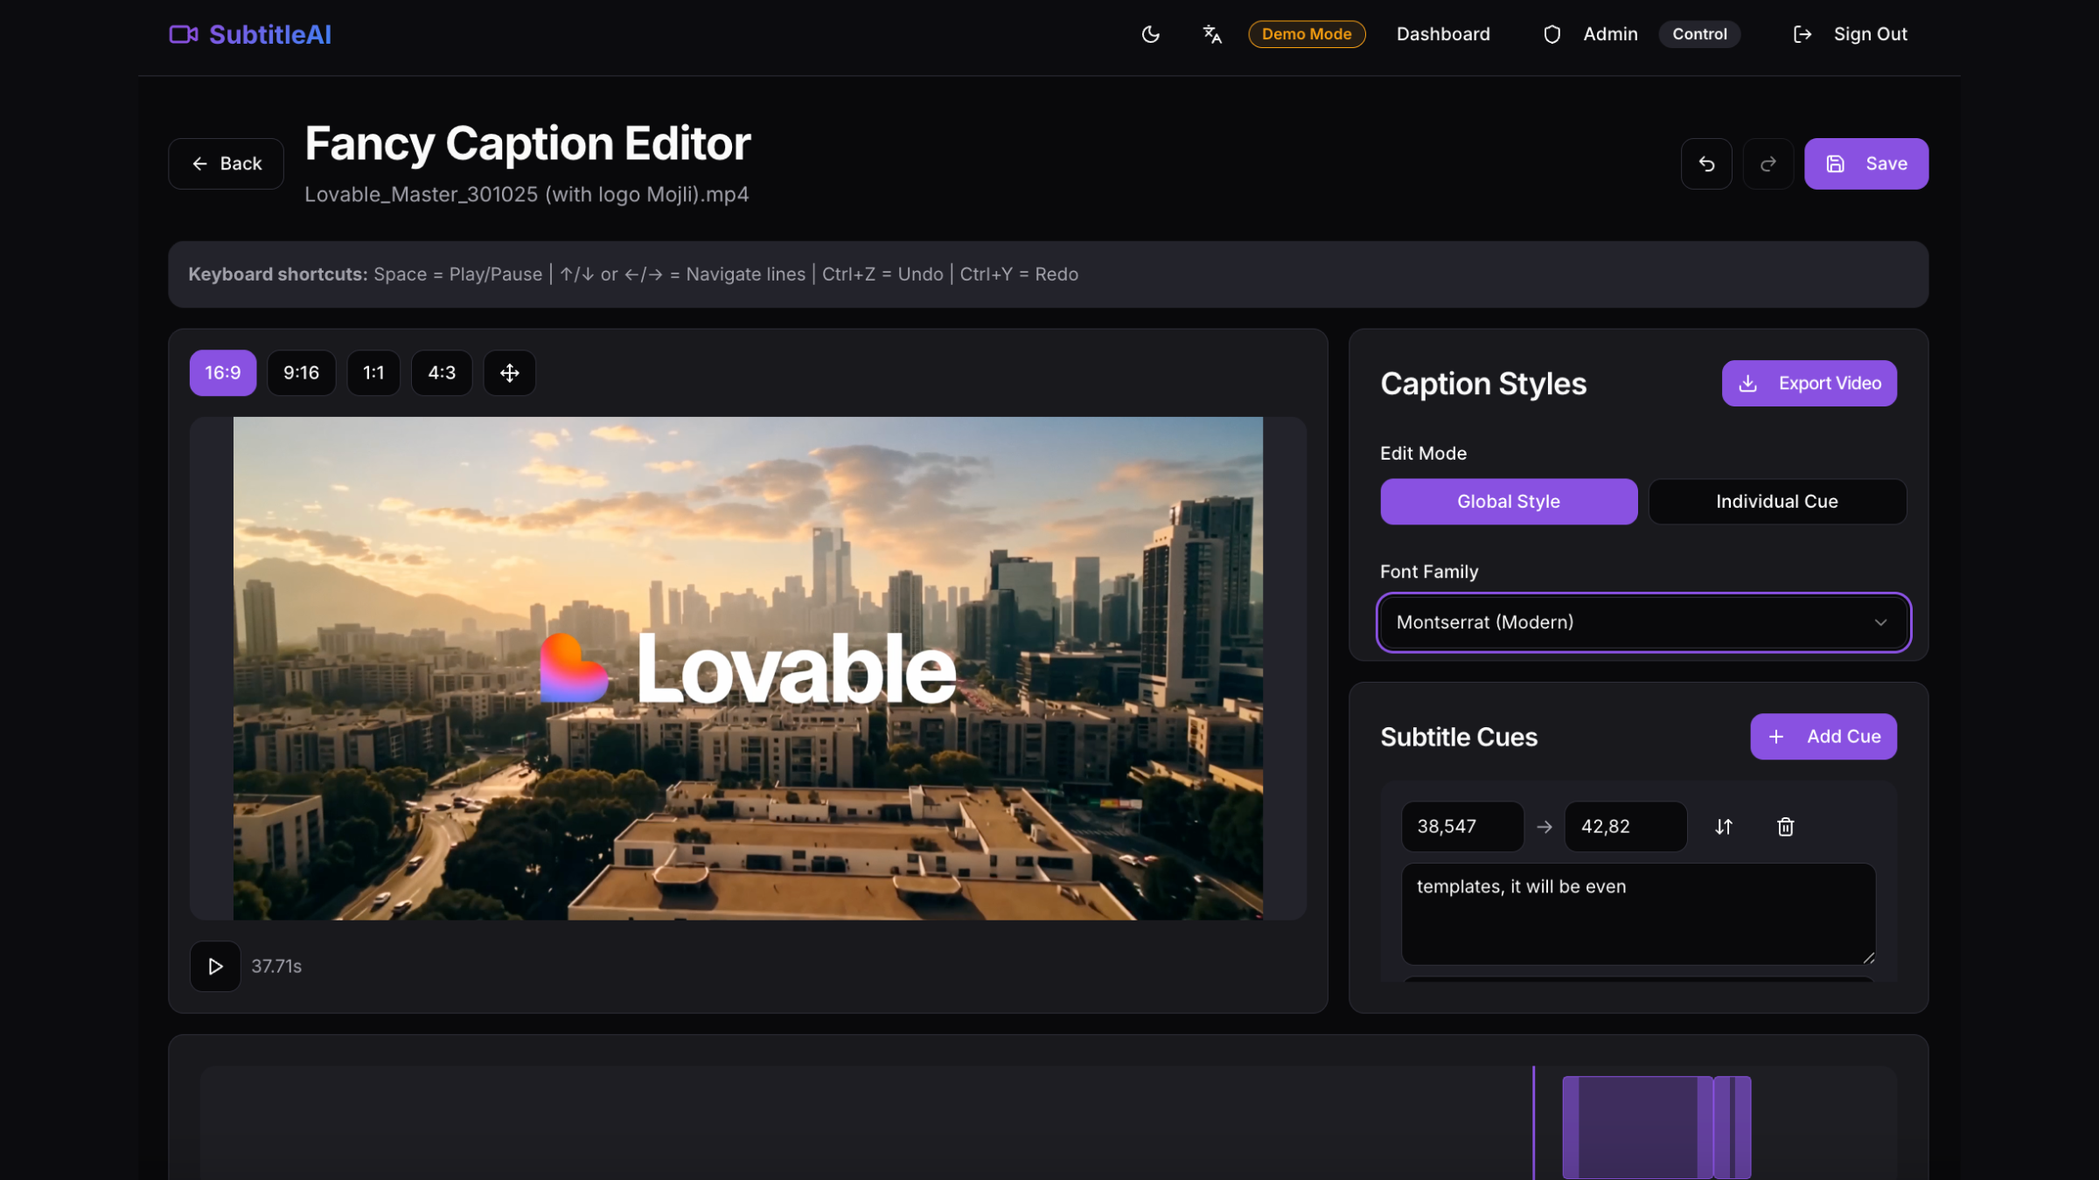Screen dimensions: 2099x1180
Task: Open the Admin navigation item
Action: [1609, 34]
